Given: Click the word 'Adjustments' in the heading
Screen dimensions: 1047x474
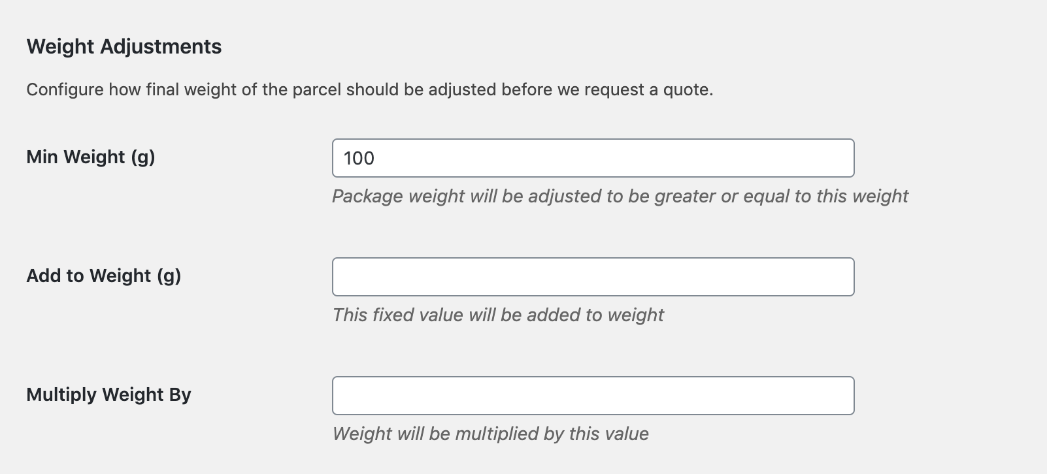Looking at the screenshot, I should click(x=161, y=47).
